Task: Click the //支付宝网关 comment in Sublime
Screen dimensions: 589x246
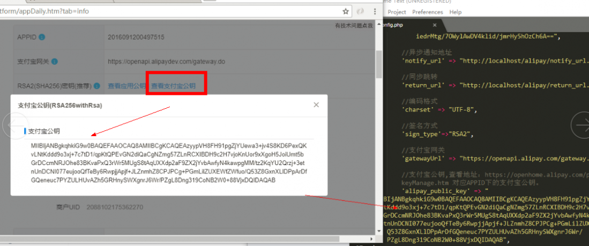Action: (423, 151)
